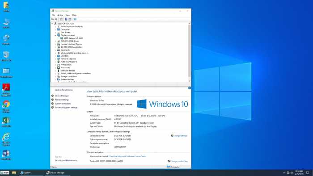Open the Control Panel desktop icon
The image size is (313, 176).
[x=6, y=73]
